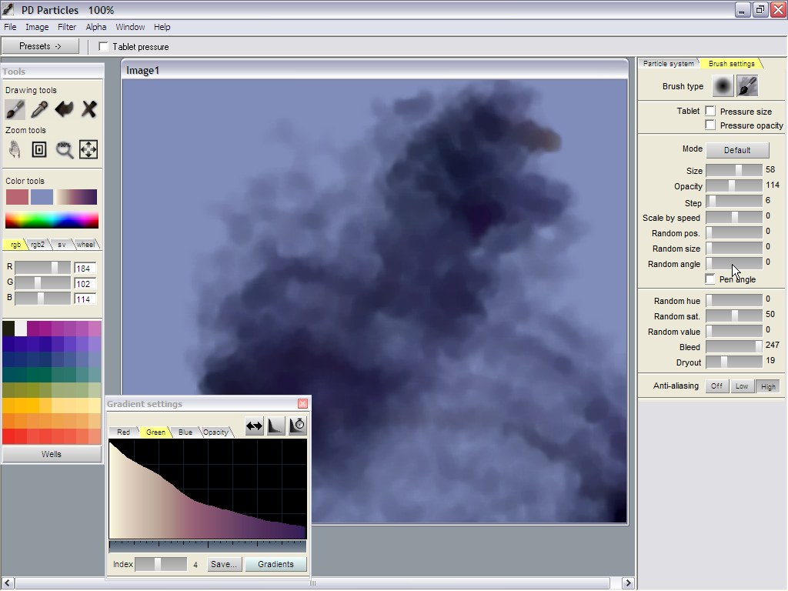Select the paintbrush drawing tool

point(15,109)
